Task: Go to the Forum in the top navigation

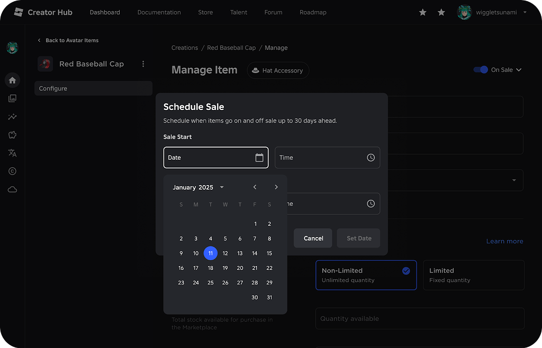Action: 273,12
